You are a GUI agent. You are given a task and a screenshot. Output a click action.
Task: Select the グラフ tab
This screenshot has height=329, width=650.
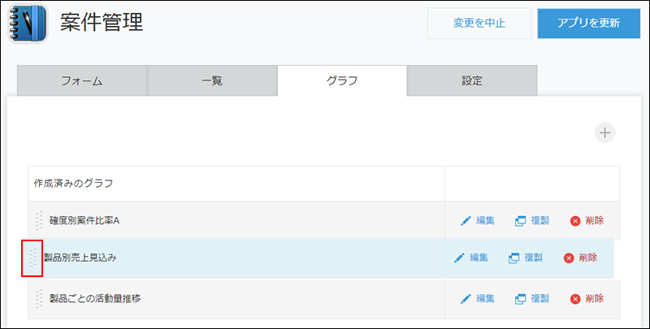point(341,80)
